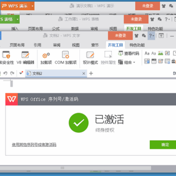176x176 pixels.
Task: Click 使用其他序列号或者激活码 link
Action: (x=34, y=145)
